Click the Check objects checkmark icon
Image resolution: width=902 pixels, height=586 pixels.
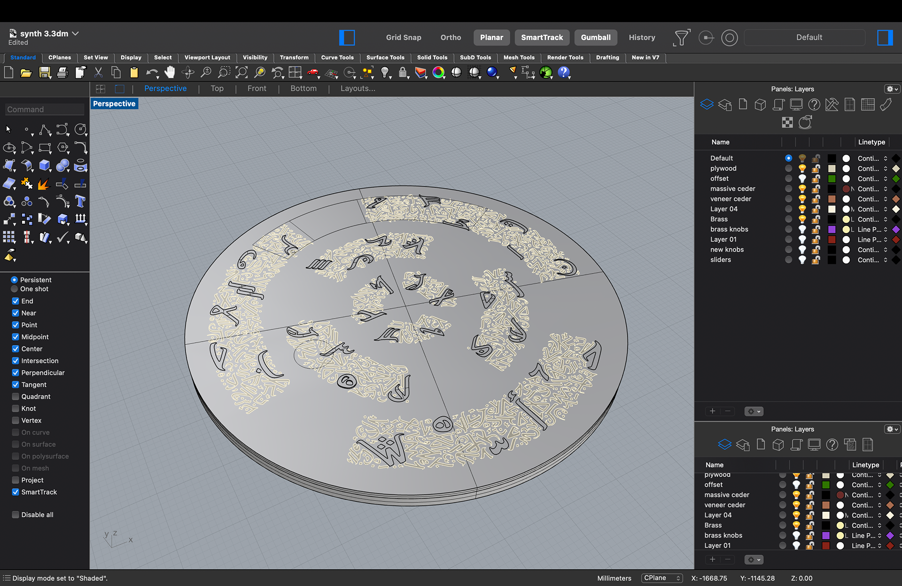coord(62,237)
